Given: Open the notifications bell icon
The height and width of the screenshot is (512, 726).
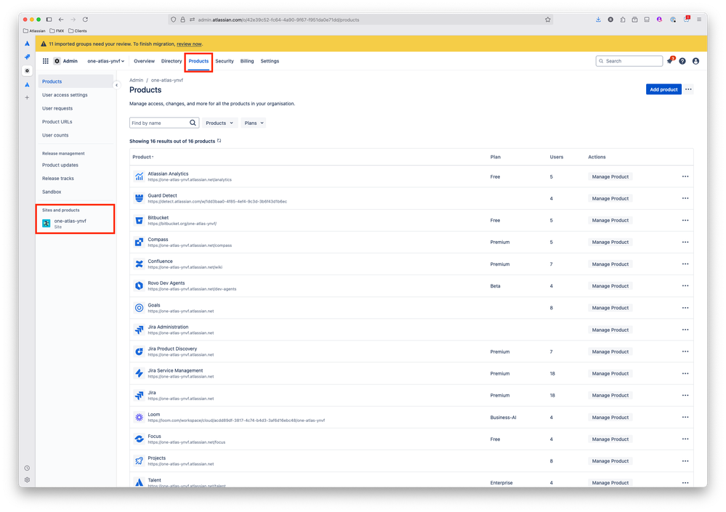Looking at the screenshot, I should pyautogui.click(x=669, y=61).
